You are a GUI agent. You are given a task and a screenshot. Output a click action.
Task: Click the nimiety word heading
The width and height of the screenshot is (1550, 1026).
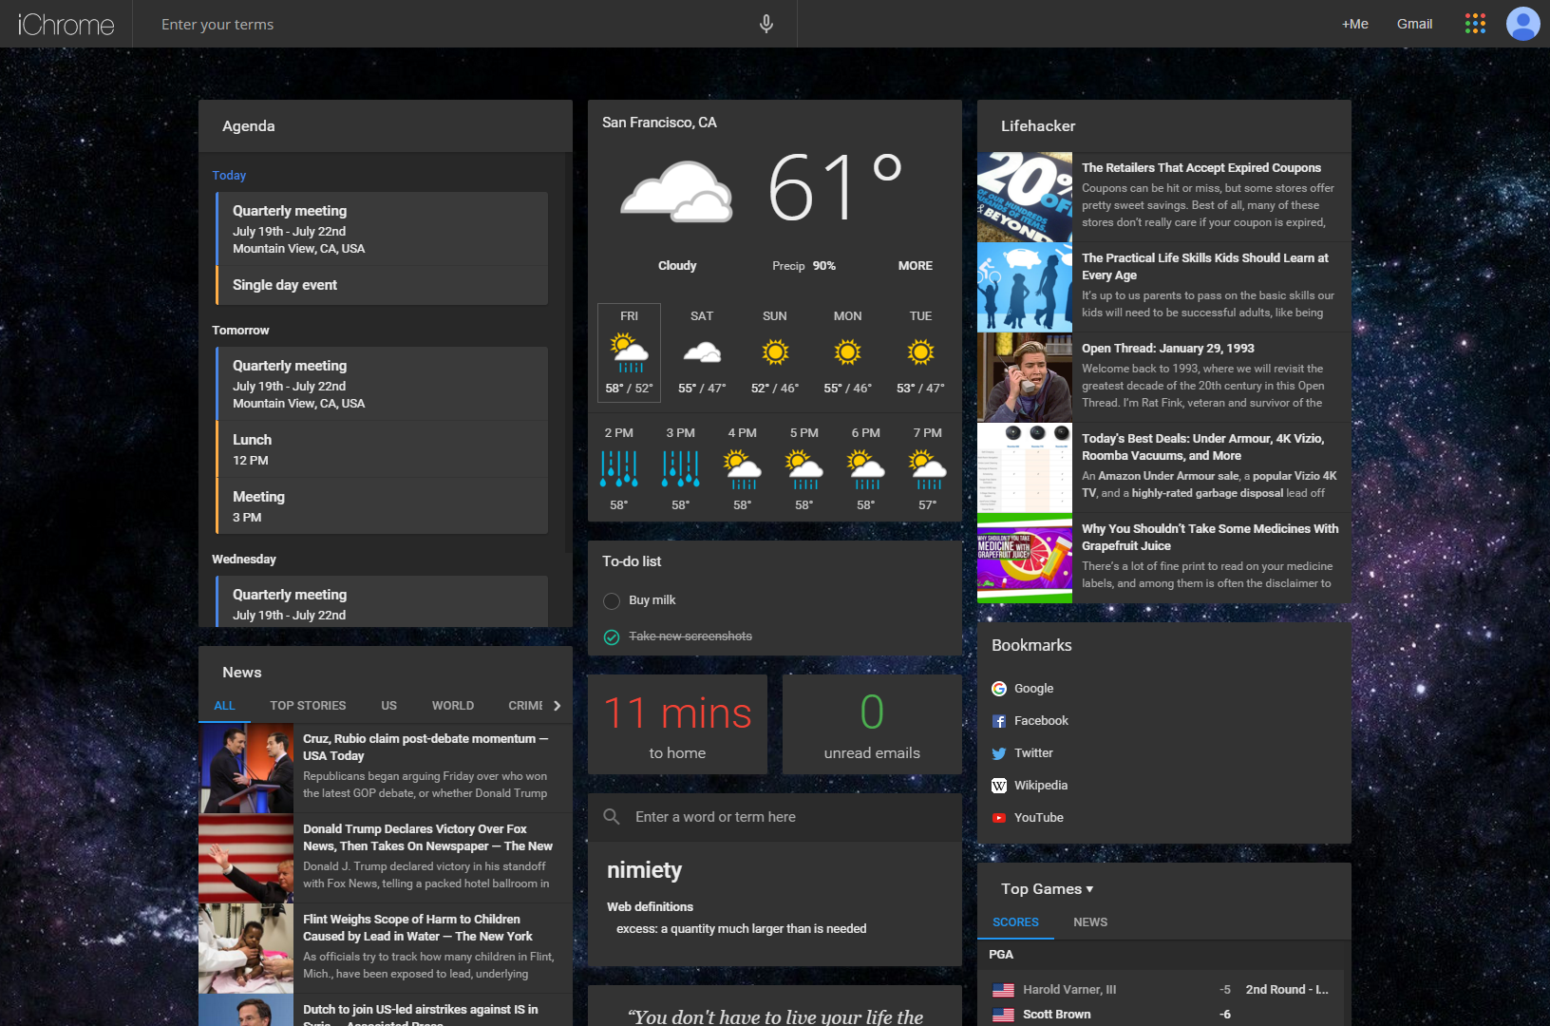(x=644, y=870)
